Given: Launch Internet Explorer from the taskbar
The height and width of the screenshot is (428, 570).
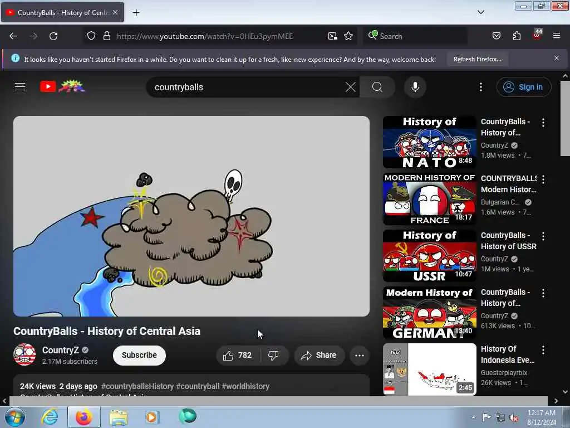Looking at the screenshot, I should 50,417.
